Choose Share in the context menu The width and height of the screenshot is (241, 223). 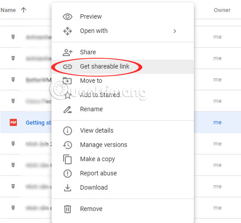click(123, 52)
